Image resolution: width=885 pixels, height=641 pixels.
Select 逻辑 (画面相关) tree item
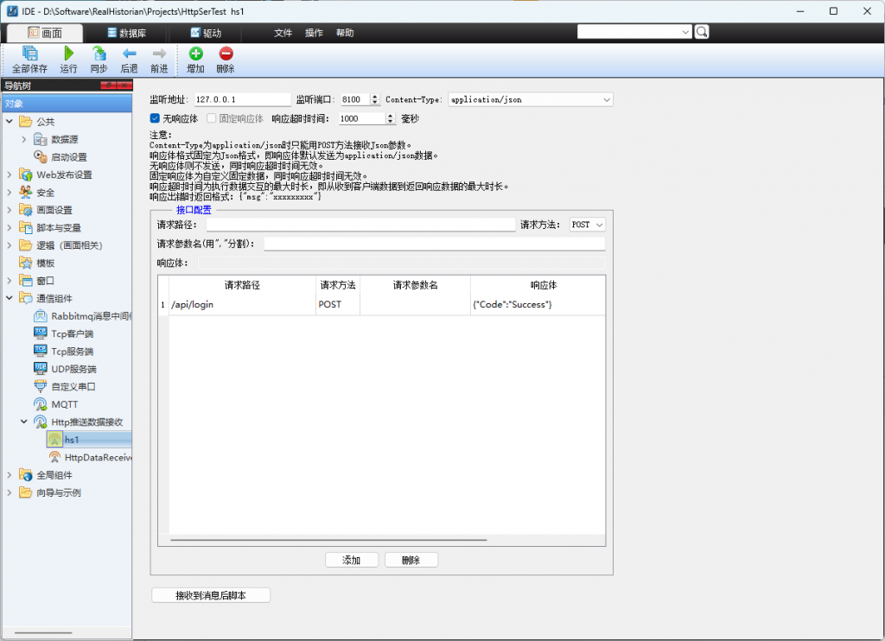tap(69, 245)
